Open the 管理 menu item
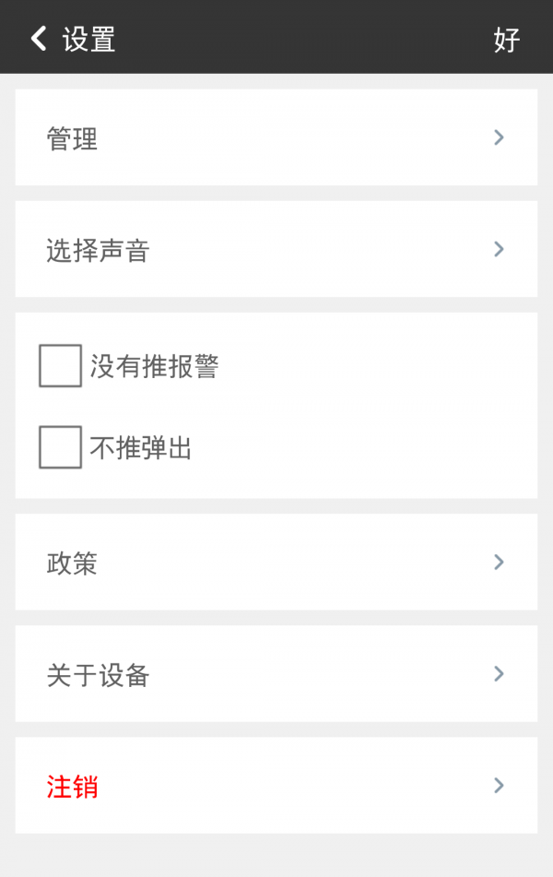 point(72,139)
